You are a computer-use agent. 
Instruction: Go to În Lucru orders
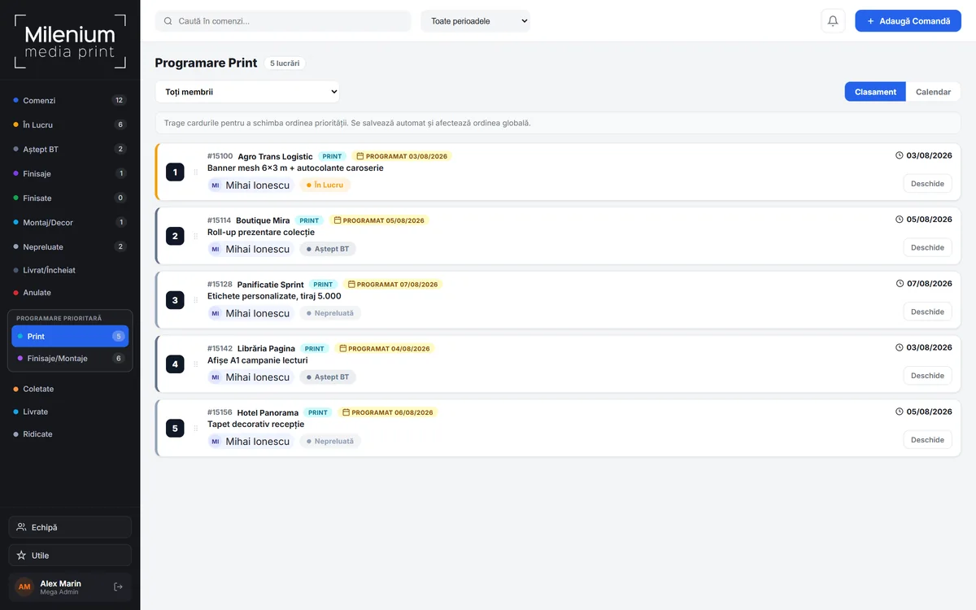pyautogui.click(x=70, y=125)
